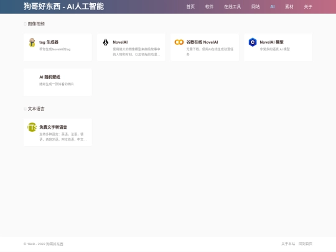The width and height of the screenshot is (336, 252).
Task: Click the NovelAI pen nib icon
Action: click(x=105, y=42)
